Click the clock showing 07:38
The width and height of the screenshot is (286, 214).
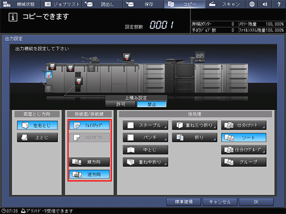(x=10, y=211)
